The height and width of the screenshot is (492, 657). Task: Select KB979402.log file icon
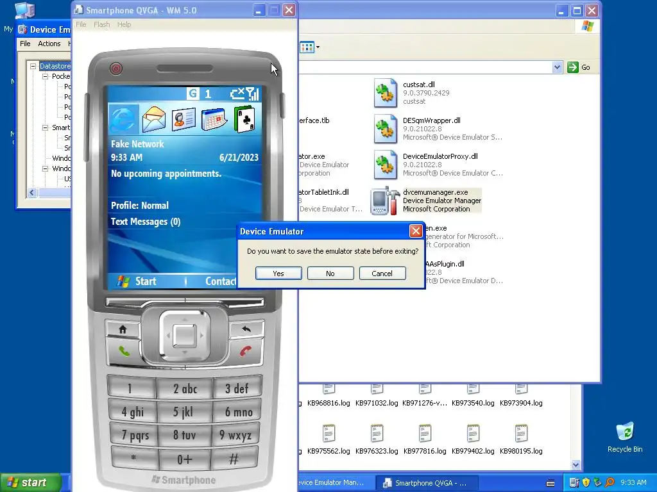[x=473, y=434]
